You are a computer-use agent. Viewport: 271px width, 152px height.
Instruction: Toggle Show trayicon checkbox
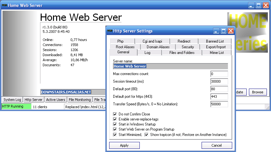pyautogui.click(x=146, y=135)
